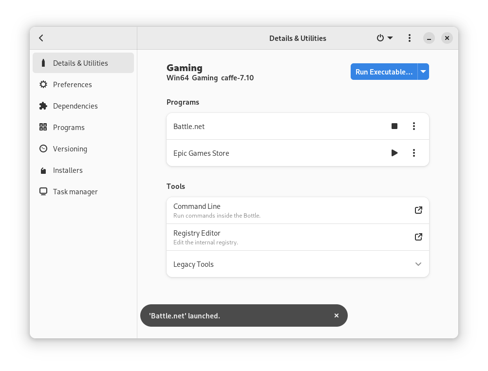Open Versioning in the sidebar

point(70,149)
